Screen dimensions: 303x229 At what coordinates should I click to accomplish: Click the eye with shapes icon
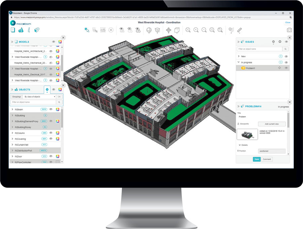(x=138, y=30)
